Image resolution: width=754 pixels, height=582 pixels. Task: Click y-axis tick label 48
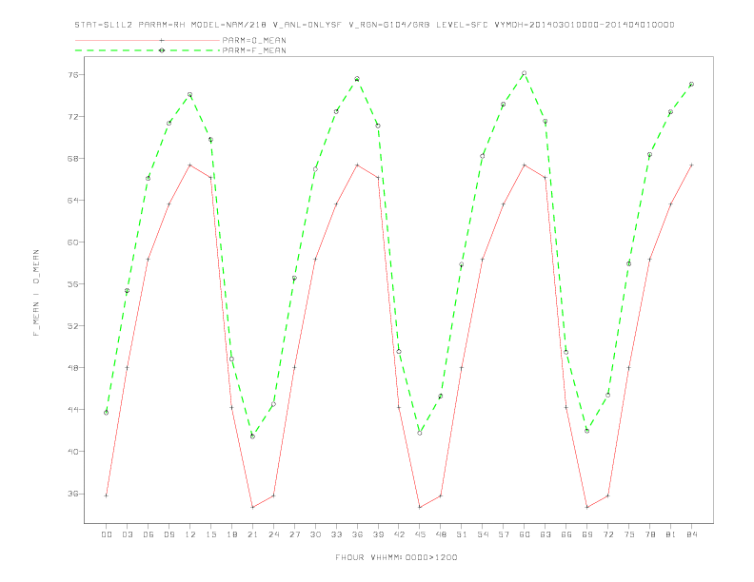pos(75,368)
